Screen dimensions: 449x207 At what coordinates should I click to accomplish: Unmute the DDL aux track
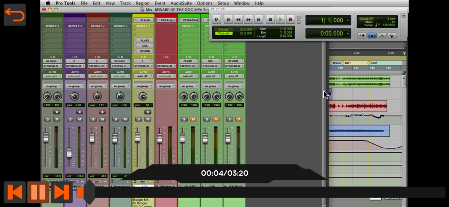(x=216, y=119)
